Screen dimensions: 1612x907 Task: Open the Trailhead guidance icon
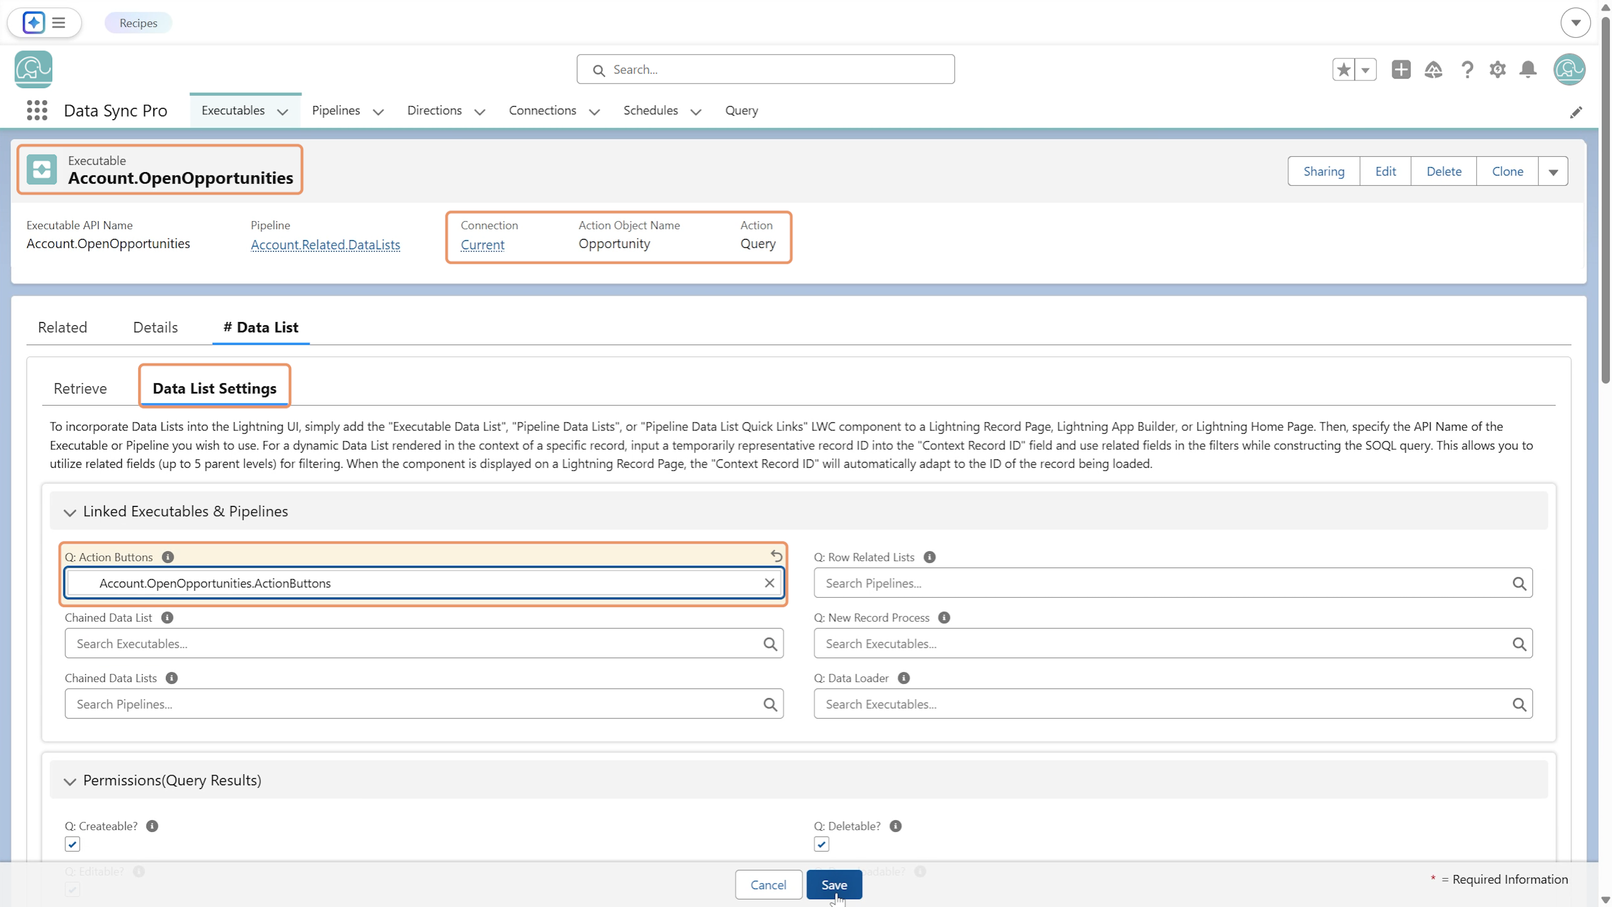[1433, 69]
